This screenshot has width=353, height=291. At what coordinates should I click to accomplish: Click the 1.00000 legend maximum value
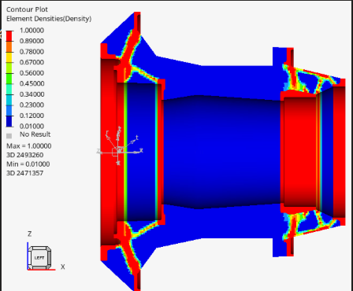click(x=32, y=31)
